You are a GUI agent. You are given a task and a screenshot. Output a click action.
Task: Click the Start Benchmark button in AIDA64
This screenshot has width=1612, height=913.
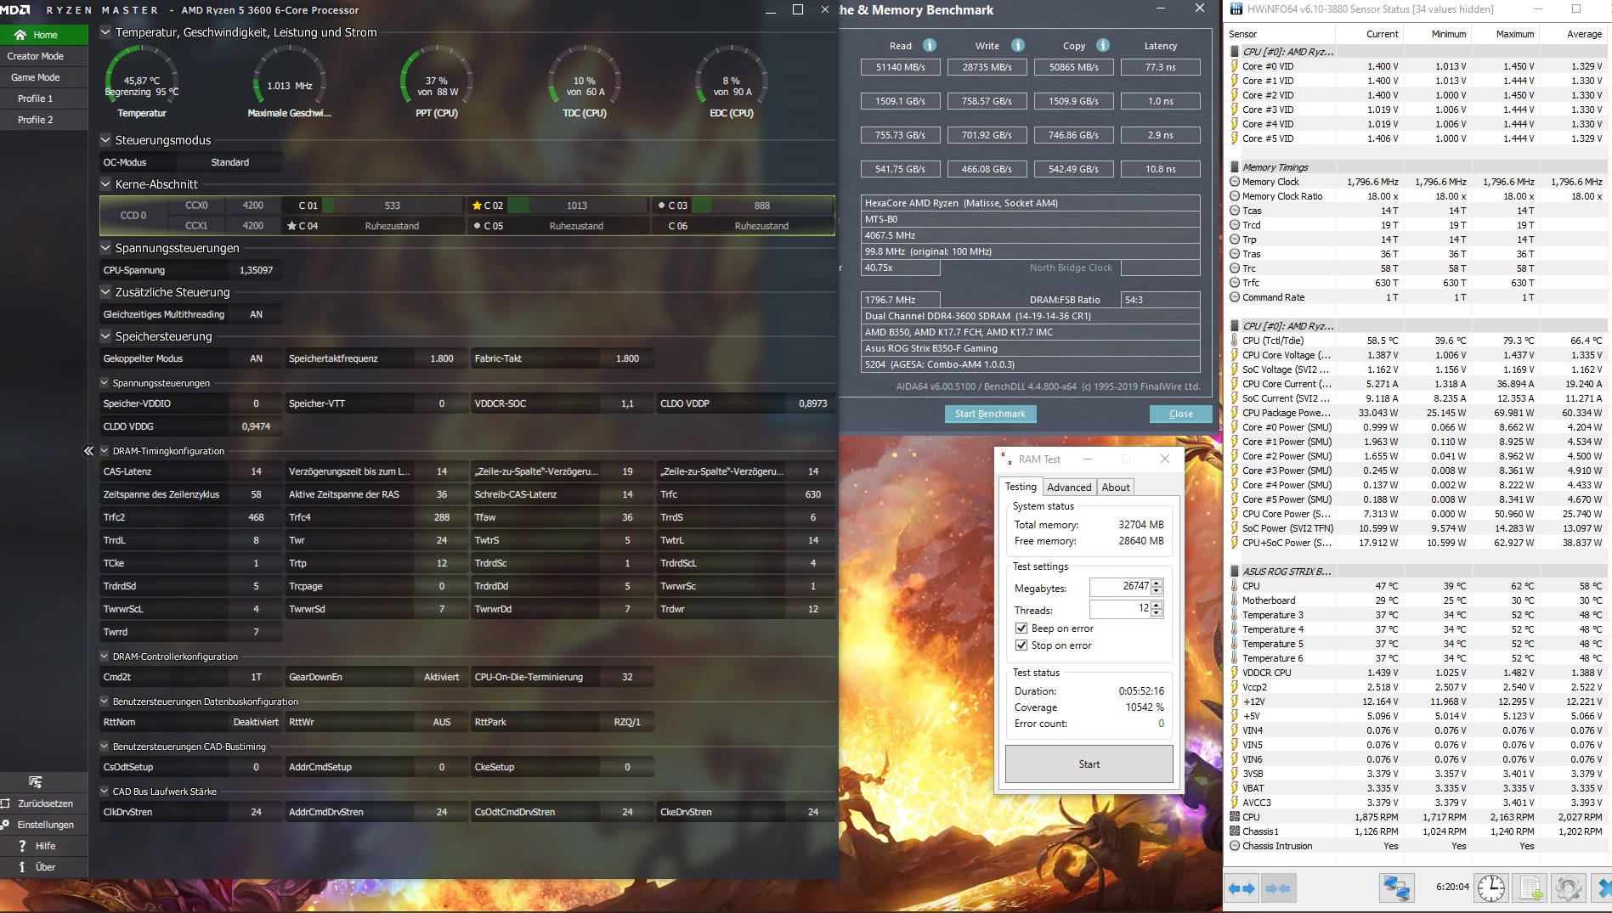pyautogui.click(x=990, y=414)
